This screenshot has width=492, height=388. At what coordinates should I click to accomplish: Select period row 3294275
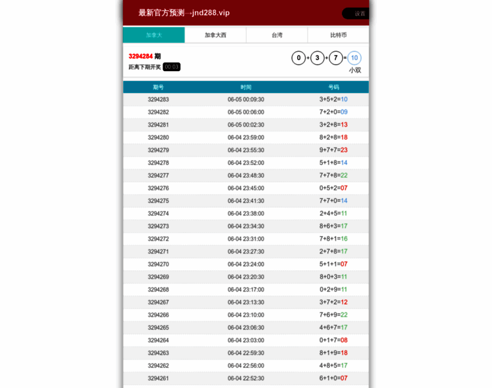[246, 201]
